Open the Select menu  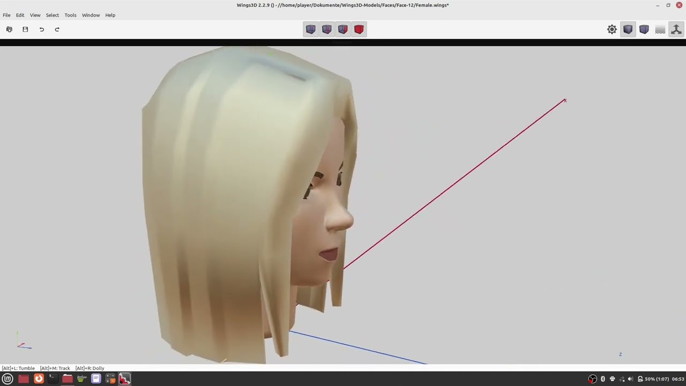53,15
